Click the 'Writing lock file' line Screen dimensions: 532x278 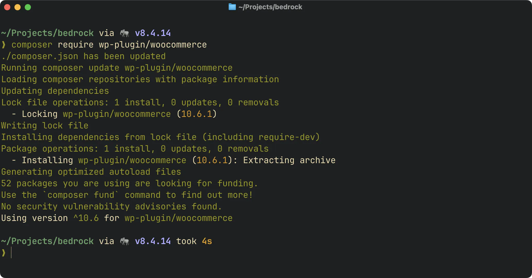[45, 126]
